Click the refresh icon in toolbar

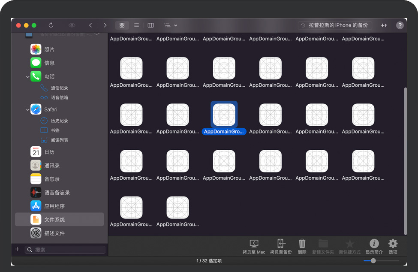pyautogui.click(x=51, y=25)
